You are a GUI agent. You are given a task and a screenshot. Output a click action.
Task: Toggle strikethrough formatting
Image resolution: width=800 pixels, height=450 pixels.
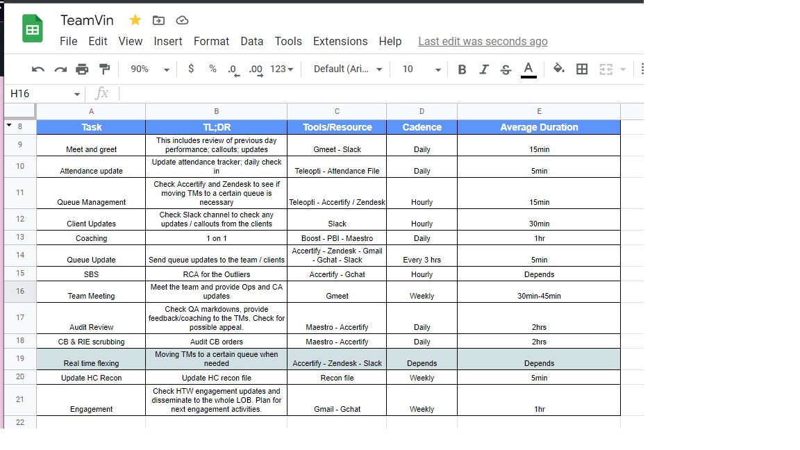point(506,69)
